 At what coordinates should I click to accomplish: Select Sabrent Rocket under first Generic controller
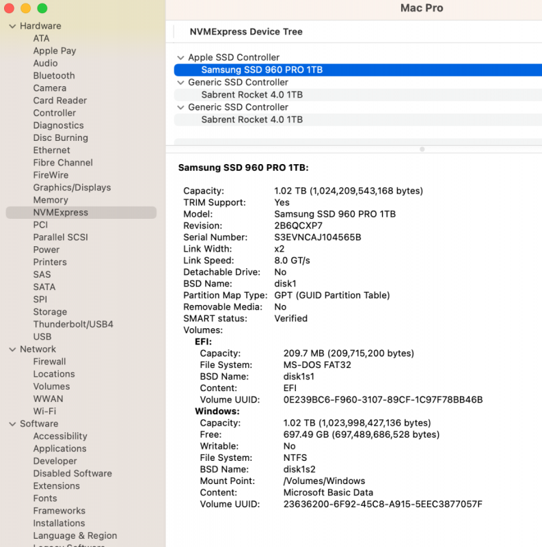pos(358,94)
